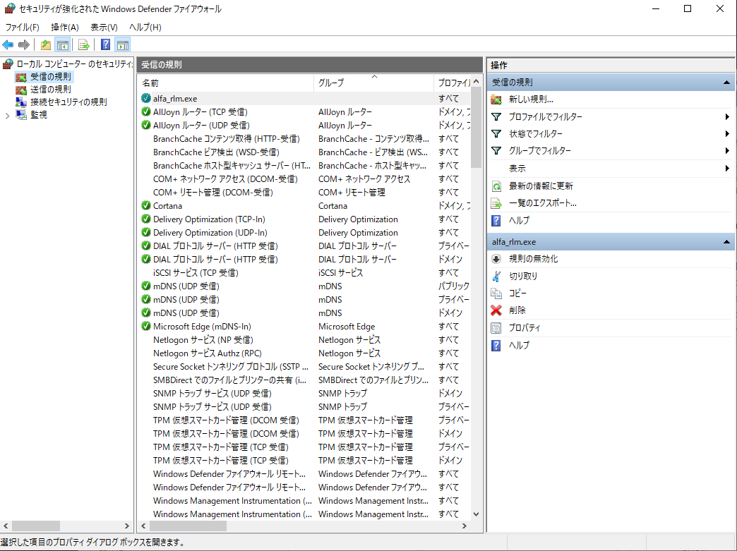737x551 pixels.
Task: Select the AllJoyn ルーター (TCP 受信) rule
Action: pos(305,111)
